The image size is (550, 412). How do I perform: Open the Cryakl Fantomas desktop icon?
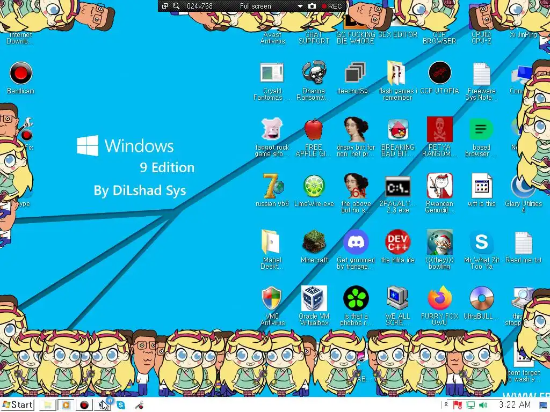[x=272, y=73]
